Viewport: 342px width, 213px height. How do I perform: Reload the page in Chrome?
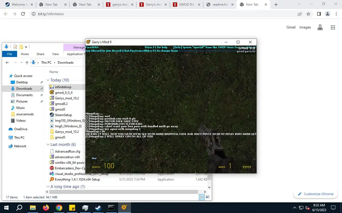(23, 14)
